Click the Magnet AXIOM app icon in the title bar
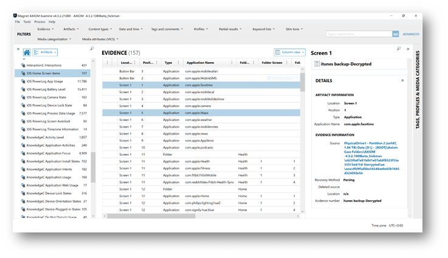This screenshot has height=258, width=448. (15, 15)
